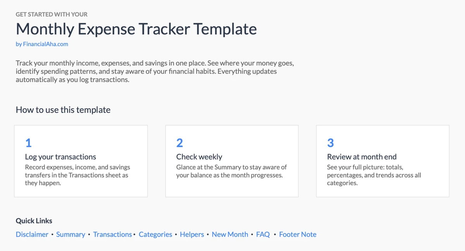Open the FinancialAha.com author link
The width and height of the screenshot is (465, 251).
point(42,44)
